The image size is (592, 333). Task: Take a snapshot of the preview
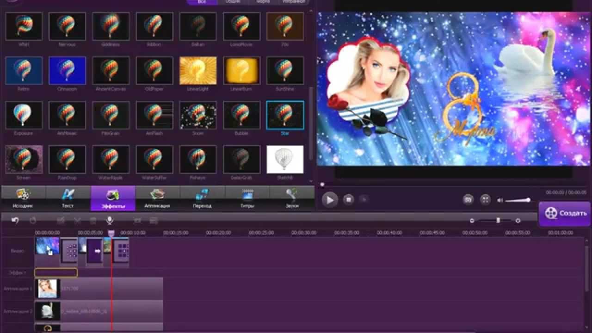coord(468,199)
